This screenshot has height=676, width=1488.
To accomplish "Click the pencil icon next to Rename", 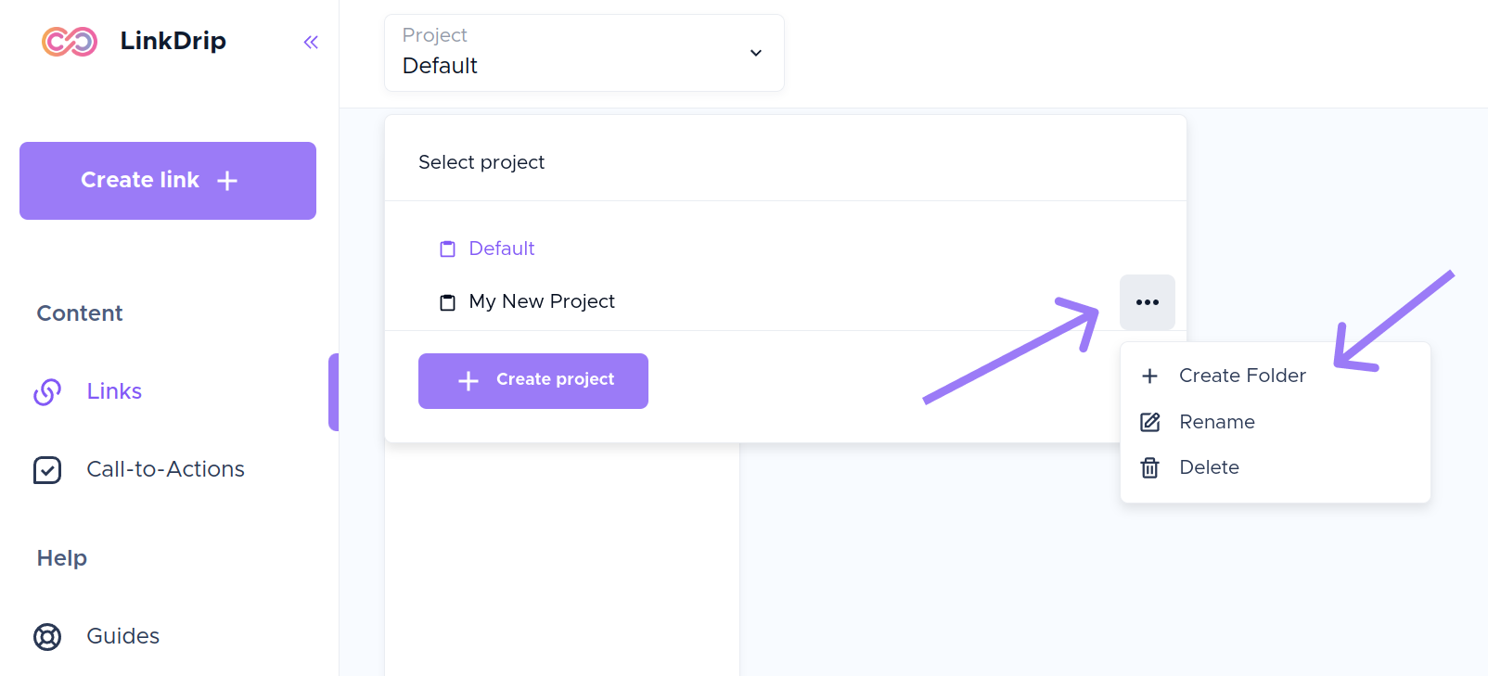I will [x=1149, y=422].
